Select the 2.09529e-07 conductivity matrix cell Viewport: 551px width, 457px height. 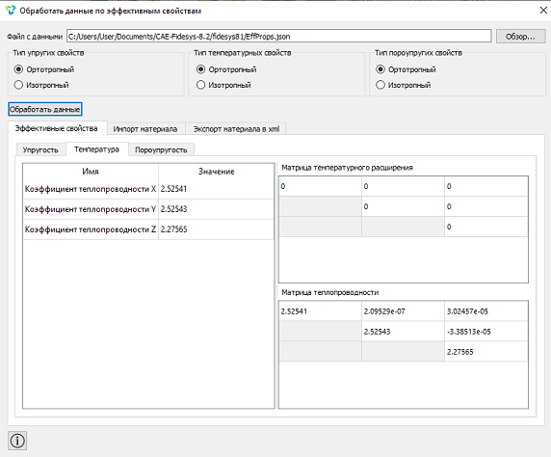click(403, 311)
